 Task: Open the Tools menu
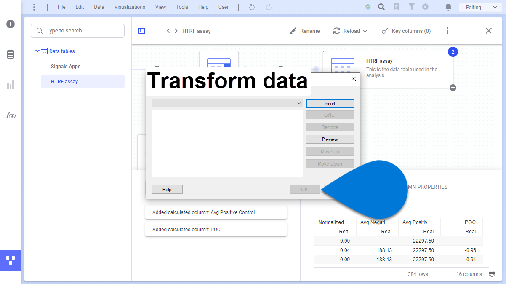(182, 7)
